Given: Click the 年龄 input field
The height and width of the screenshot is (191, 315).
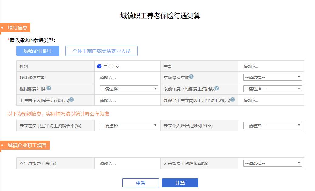Looking at the screenshot, I should tap(271, 66).
